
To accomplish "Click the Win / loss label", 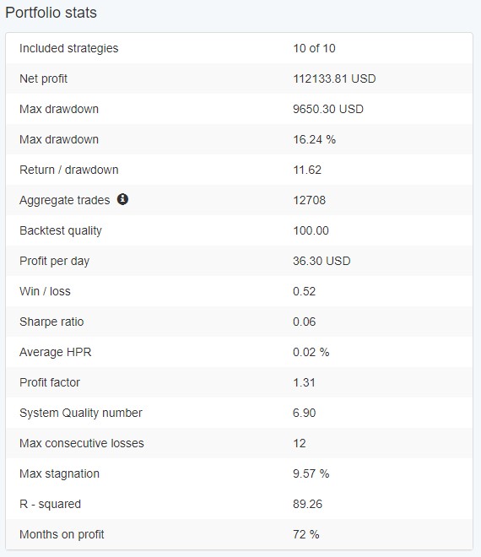I will pos(45,291).
